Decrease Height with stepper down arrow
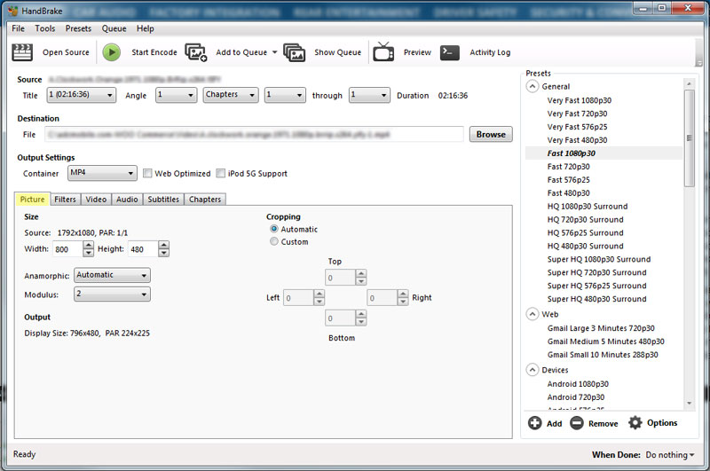The image size is (710, 471). point(163,253)
